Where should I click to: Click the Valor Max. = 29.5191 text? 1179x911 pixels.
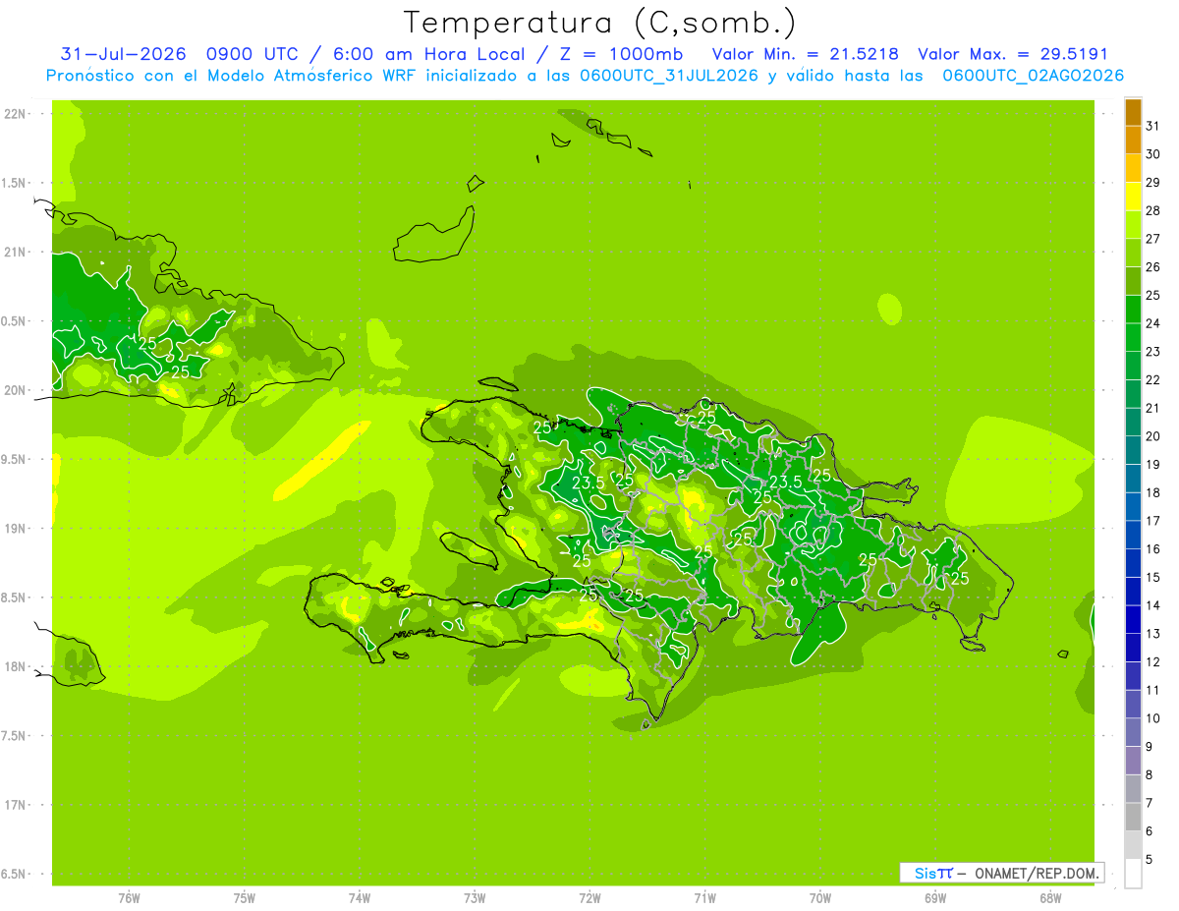pos(1012,54)
